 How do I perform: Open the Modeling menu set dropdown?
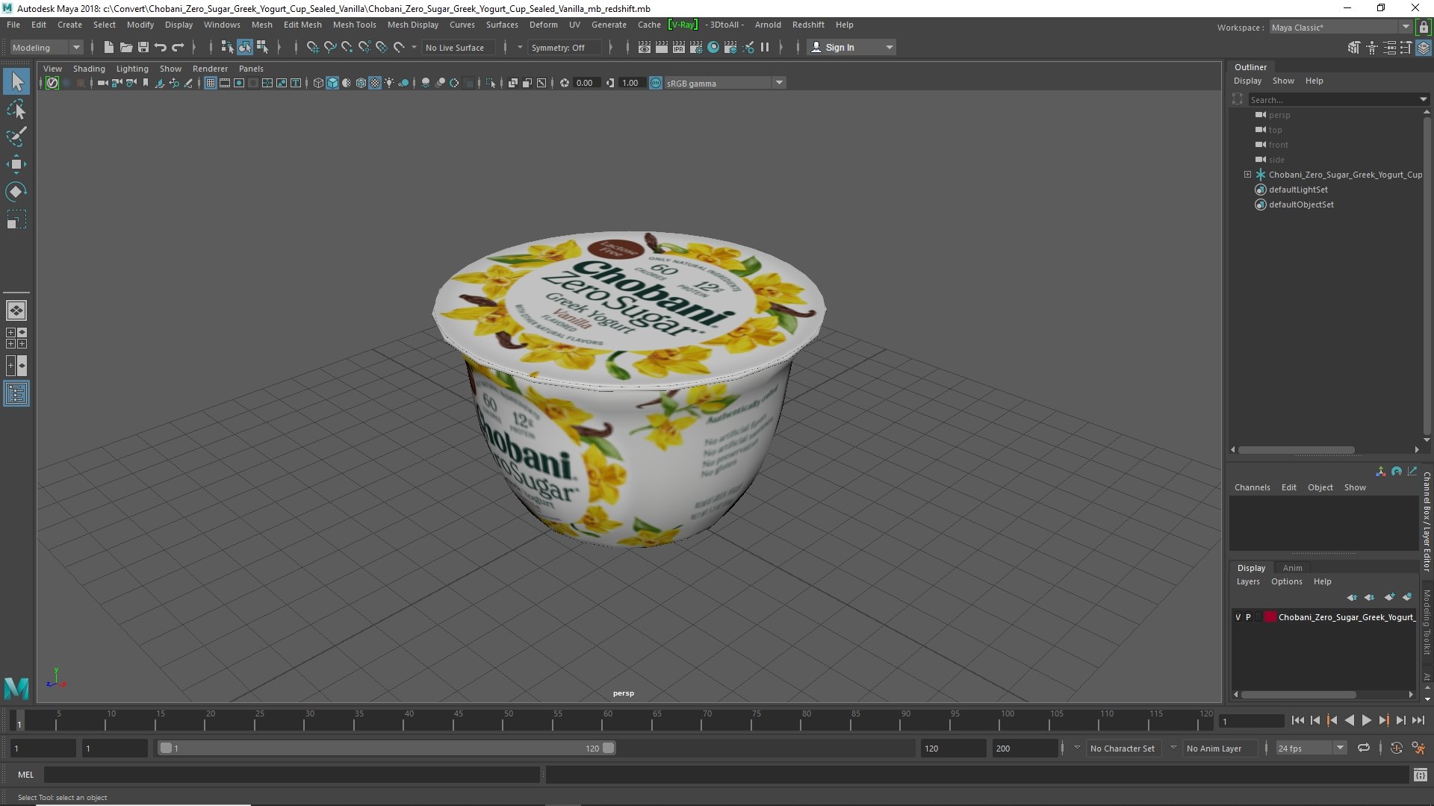pos(46,47)
